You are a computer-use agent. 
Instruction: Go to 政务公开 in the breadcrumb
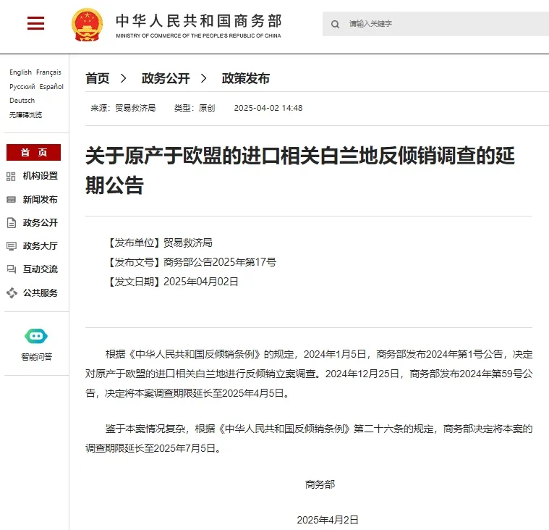click(166, 78)
